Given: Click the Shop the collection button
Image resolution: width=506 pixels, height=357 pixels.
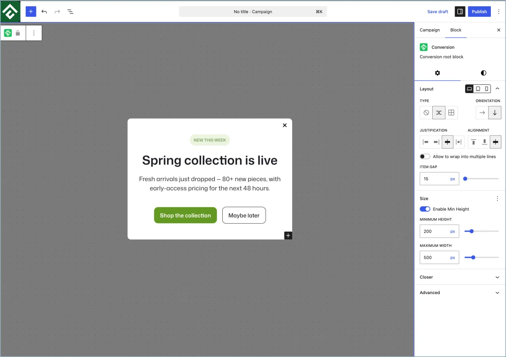Looking at the screenshot, I should pyautogui.click(x=186, y=215).
